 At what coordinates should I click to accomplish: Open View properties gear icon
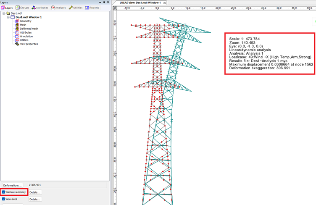pos(17,44)
